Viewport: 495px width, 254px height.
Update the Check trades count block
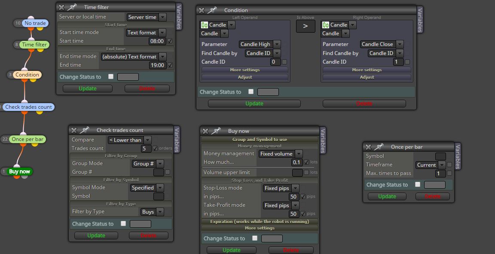point(96,236)
